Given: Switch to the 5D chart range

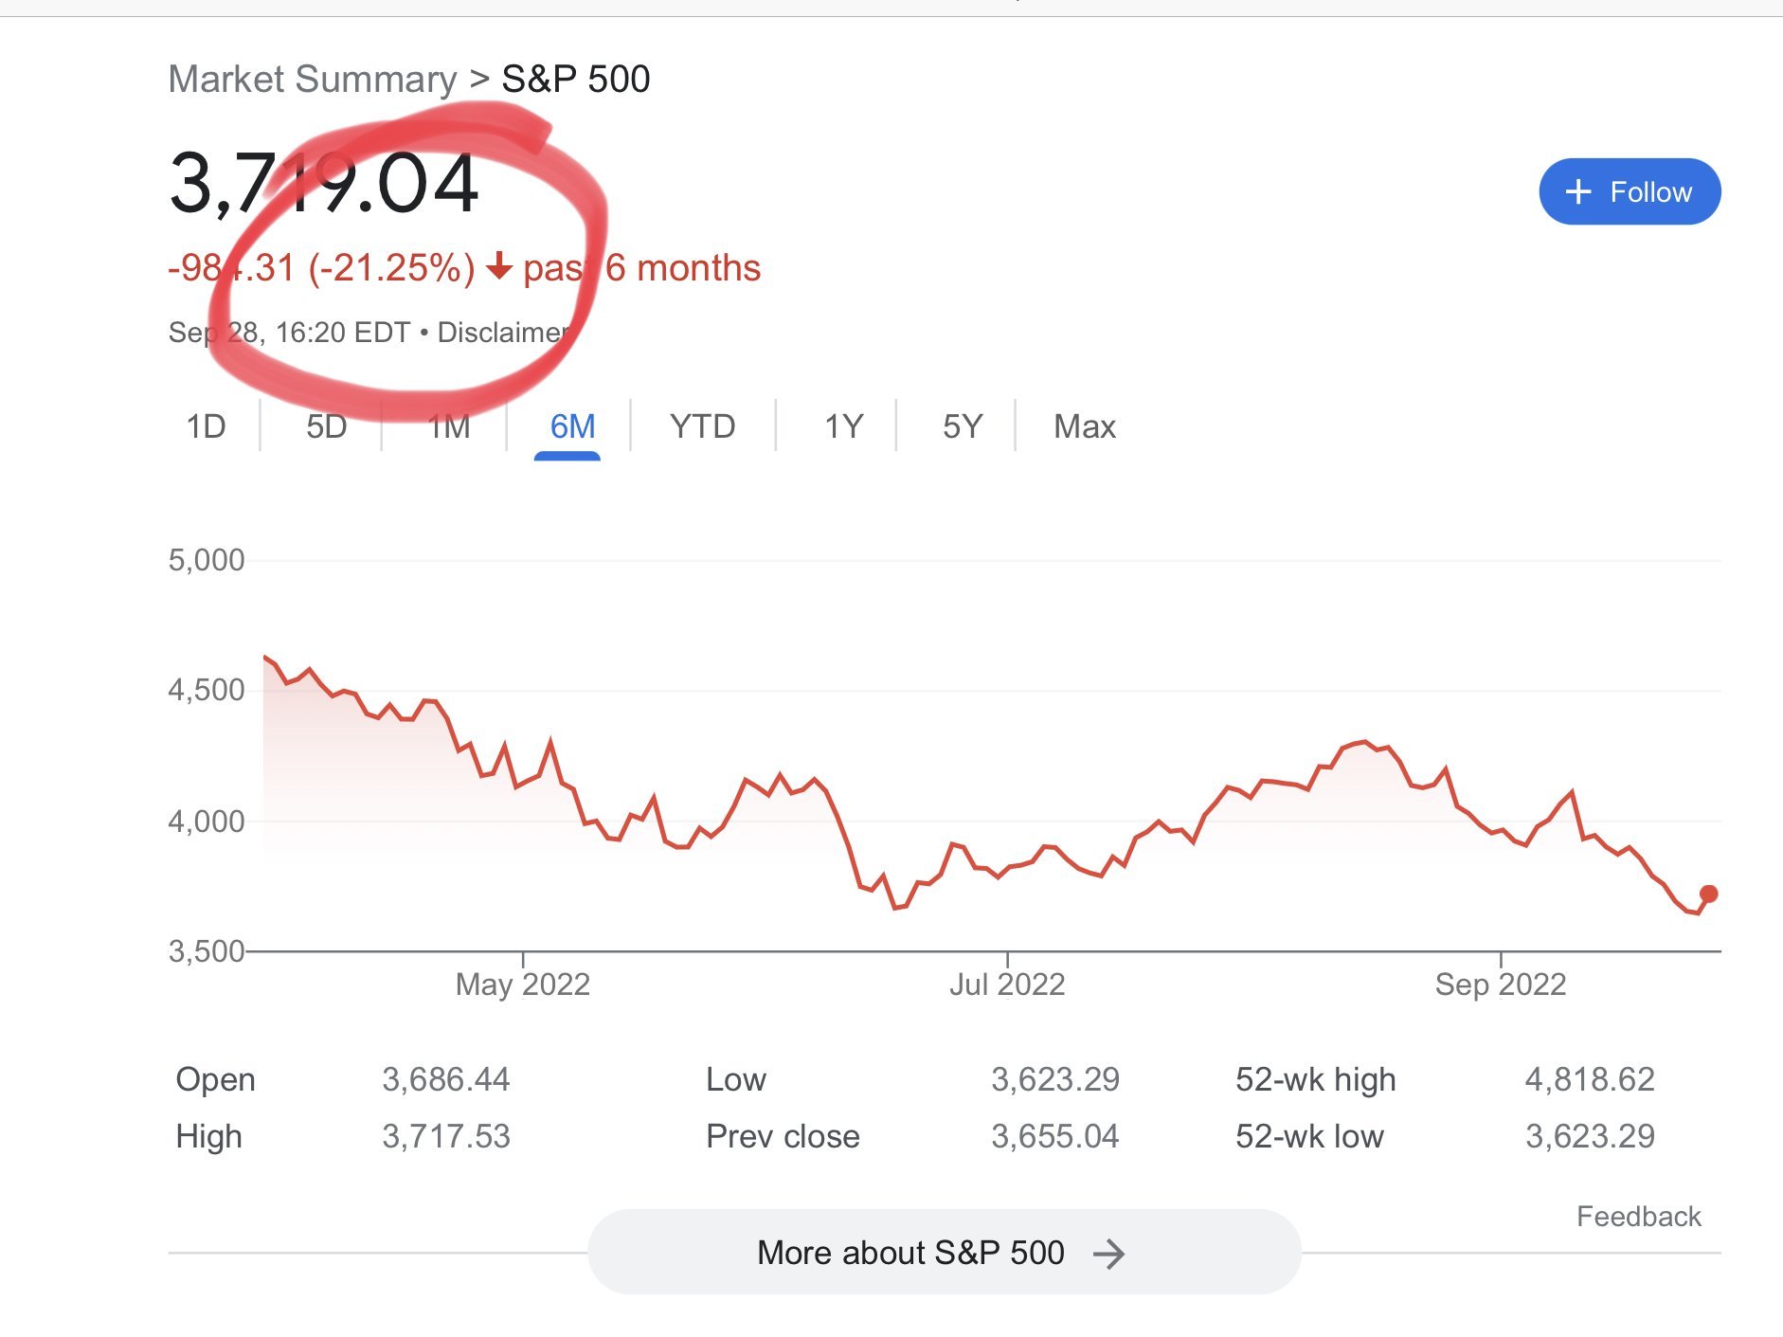Looking at the screenshot, I should (x=326, y=426).
